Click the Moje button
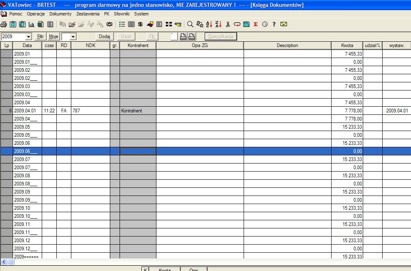Viewport: 411px width, 271px height. coord(54,37)
